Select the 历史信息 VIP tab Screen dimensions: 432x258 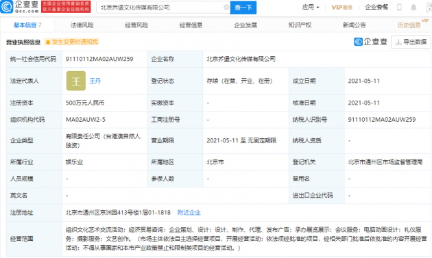[x=409, y=25]
